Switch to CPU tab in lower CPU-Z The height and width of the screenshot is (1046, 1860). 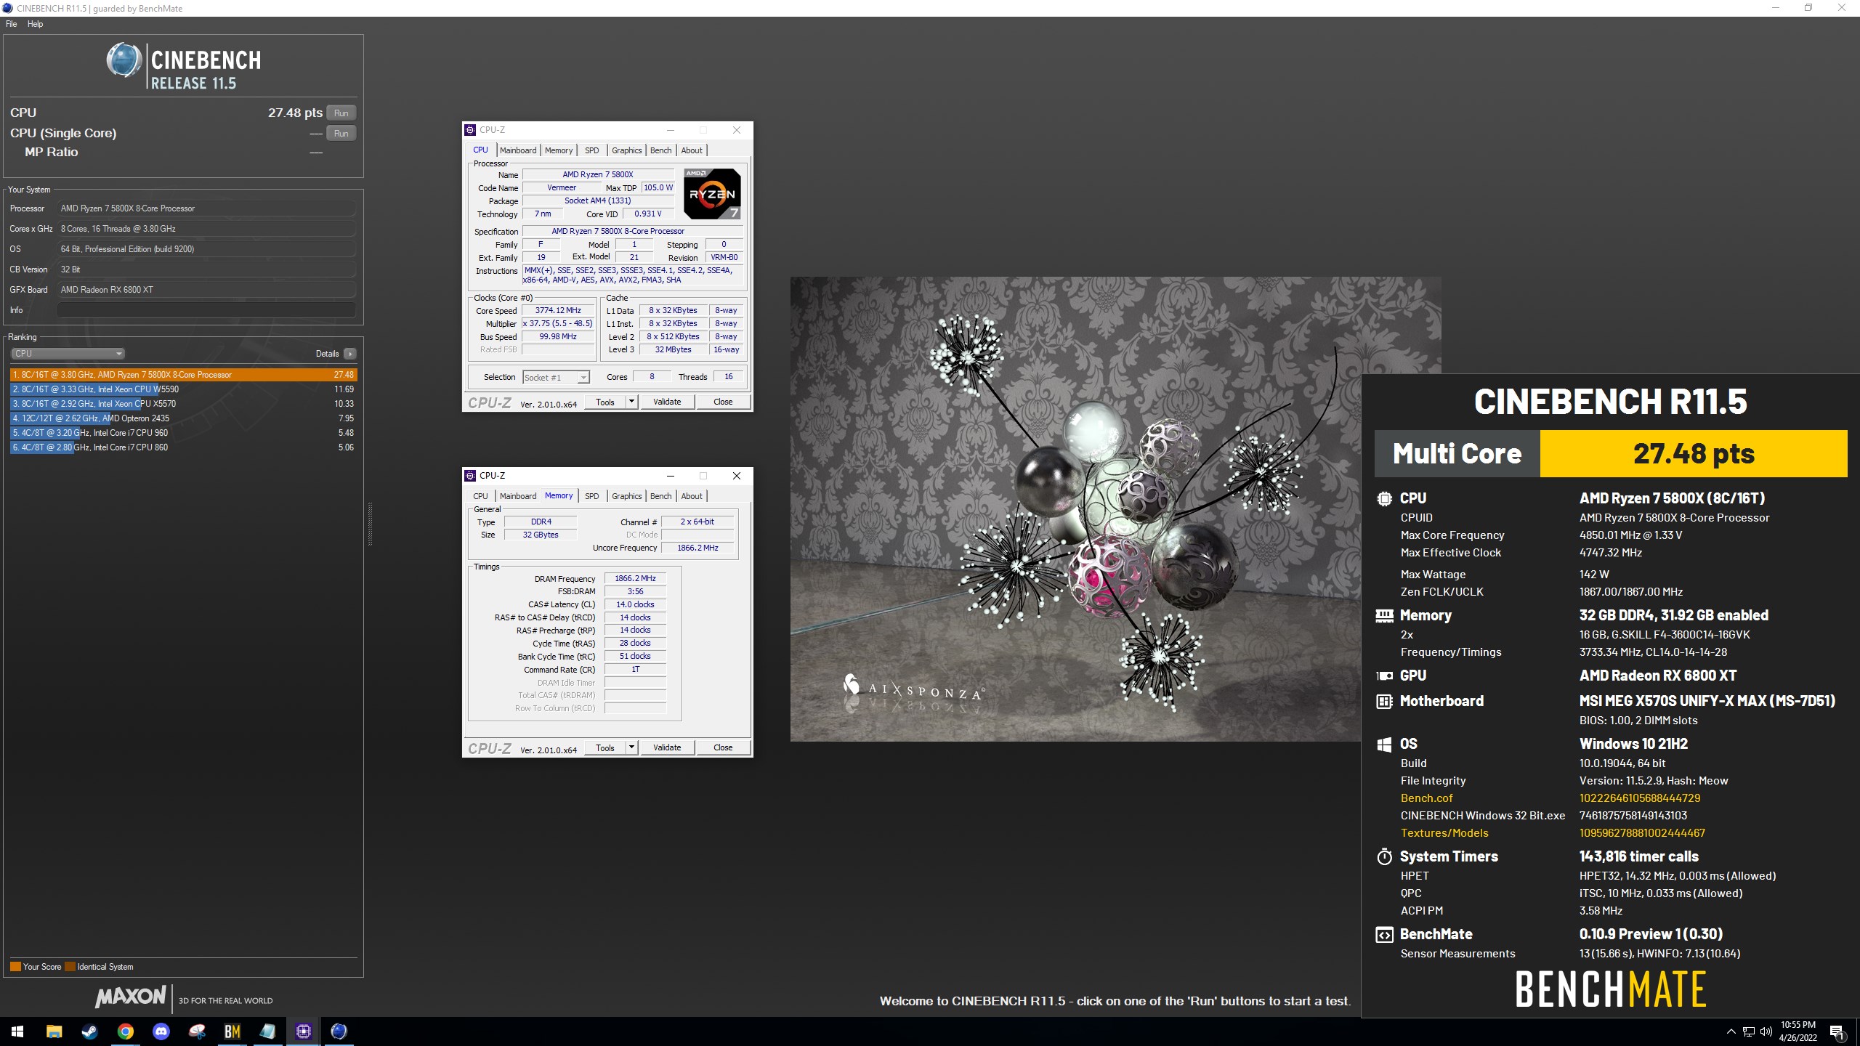click(x=481, y=496)
